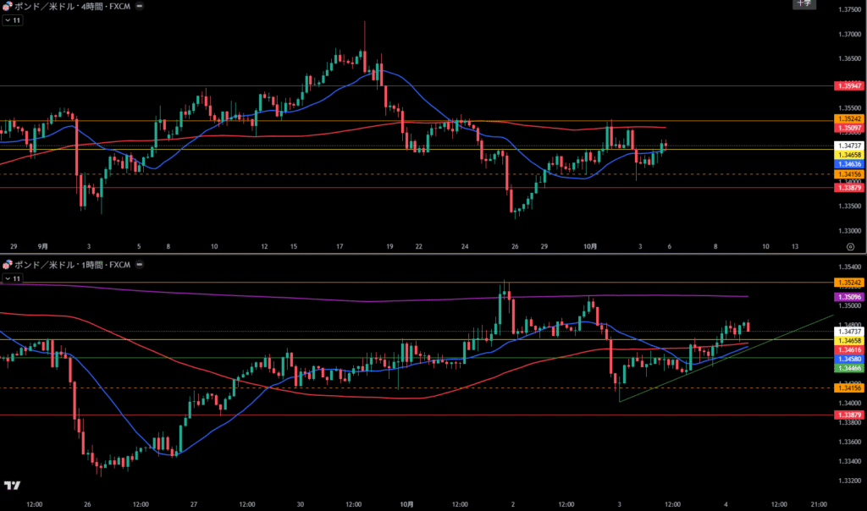Click the currency flag icon of the 1時間 chart
This screenshot has height=511, width=867.
(6, 265)
